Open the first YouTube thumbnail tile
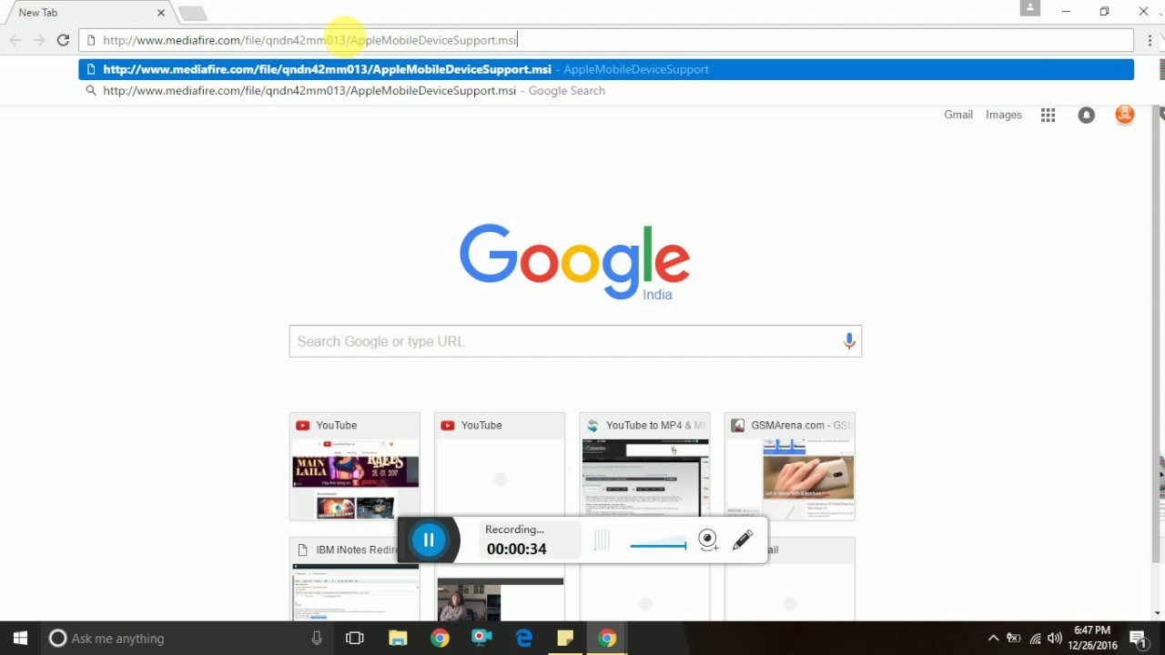The width and height of the screenshot is (1165, 655). point(355,467)
